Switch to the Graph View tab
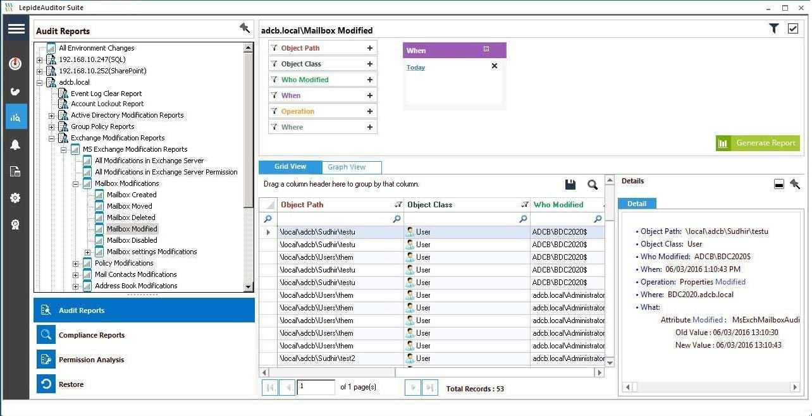This screenshot has width=812, height=416. [x=347, y=167]
